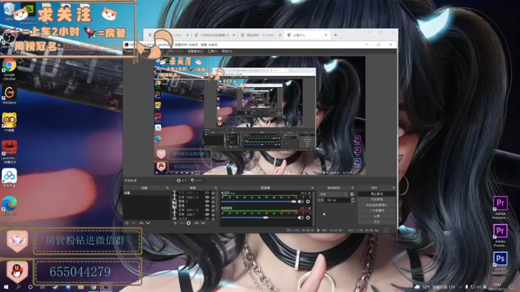Click the 属性 properties button above docks
520x292 pixels.
click(x=181, y=180)
